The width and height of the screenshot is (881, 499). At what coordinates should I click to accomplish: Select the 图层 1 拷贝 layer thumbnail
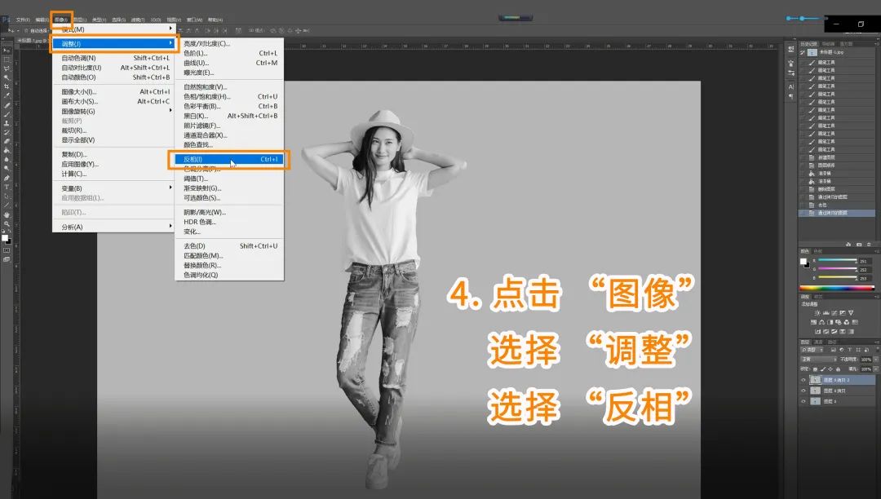tap(815, 391)
